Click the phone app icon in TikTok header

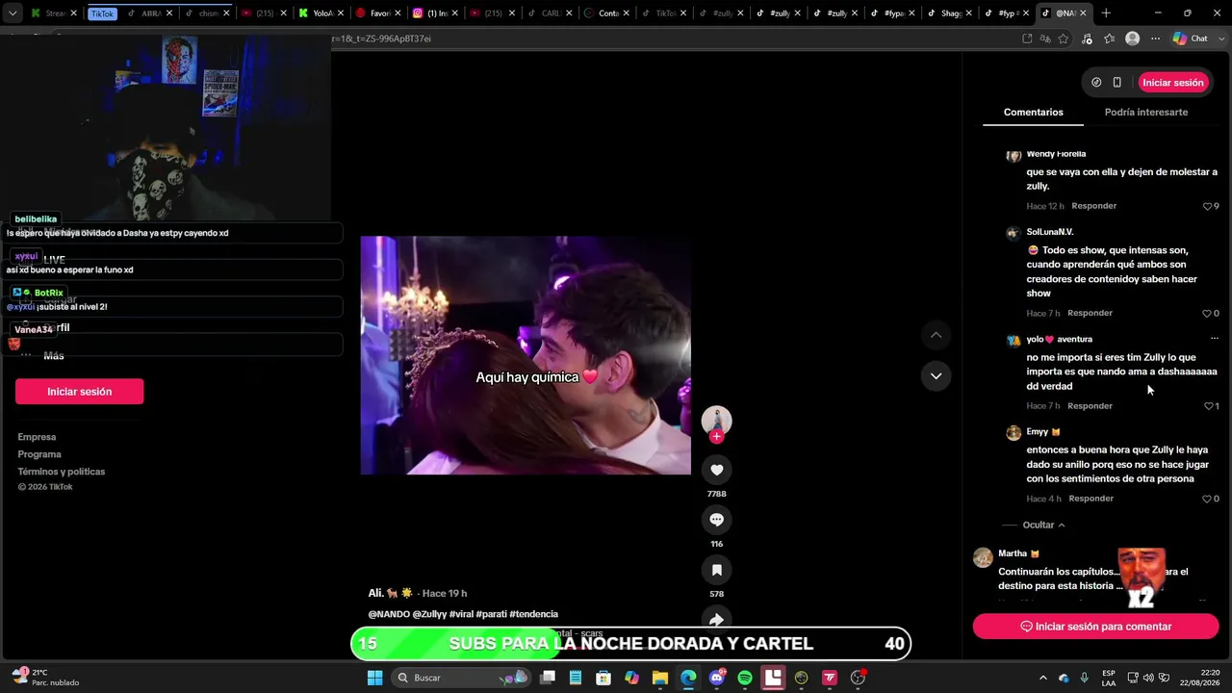pyautogui.click(x=1116, y=83)
